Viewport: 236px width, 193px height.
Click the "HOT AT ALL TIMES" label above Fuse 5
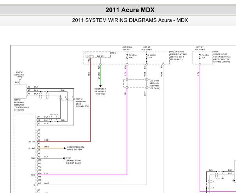[147, 48]
